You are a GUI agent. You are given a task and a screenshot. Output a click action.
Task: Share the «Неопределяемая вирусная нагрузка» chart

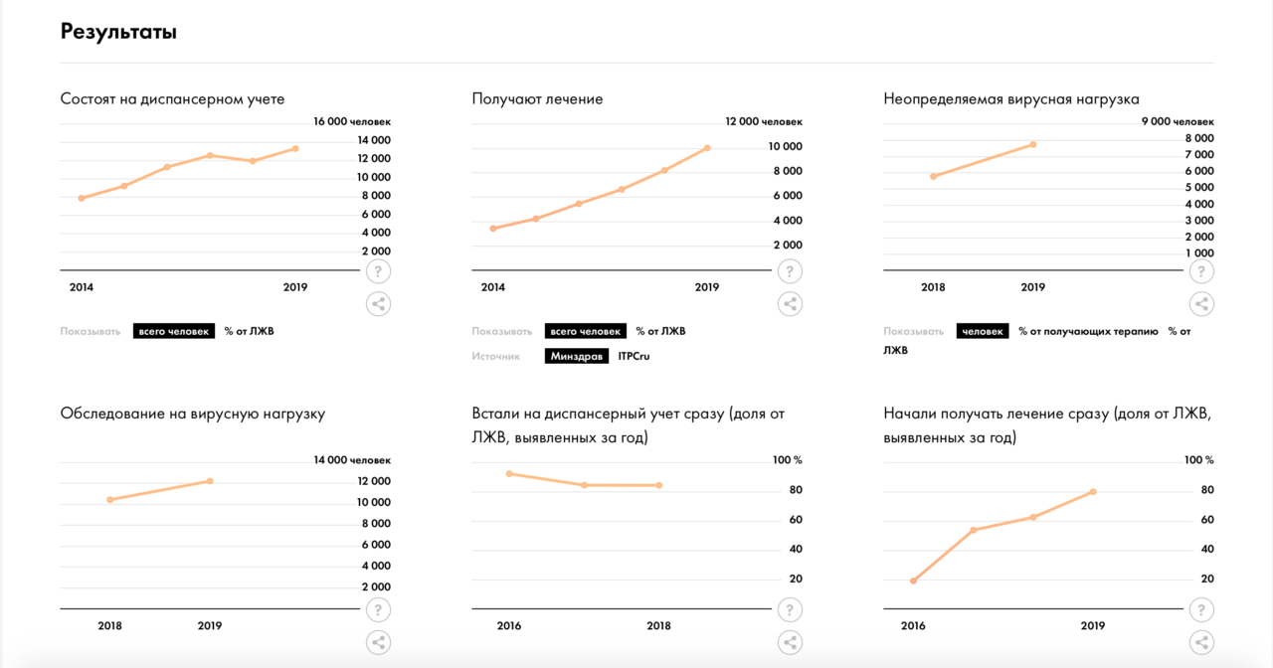[x=1201, y=304]
